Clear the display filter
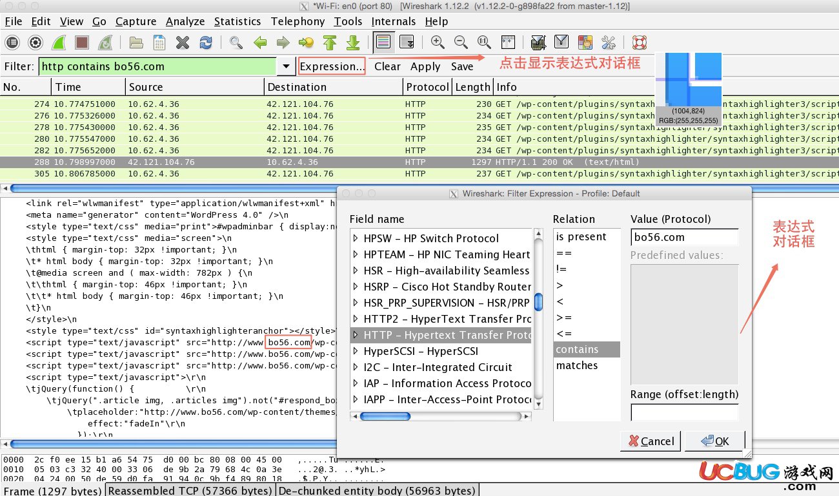Viewport: 839px width, 496px height. [387, 66]
